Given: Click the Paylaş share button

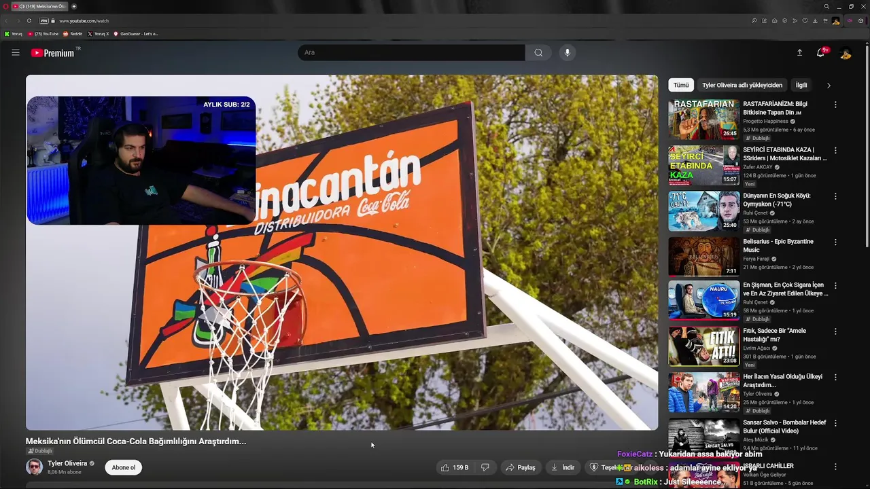Looking at the screenshot, I should tap(521, 467).
